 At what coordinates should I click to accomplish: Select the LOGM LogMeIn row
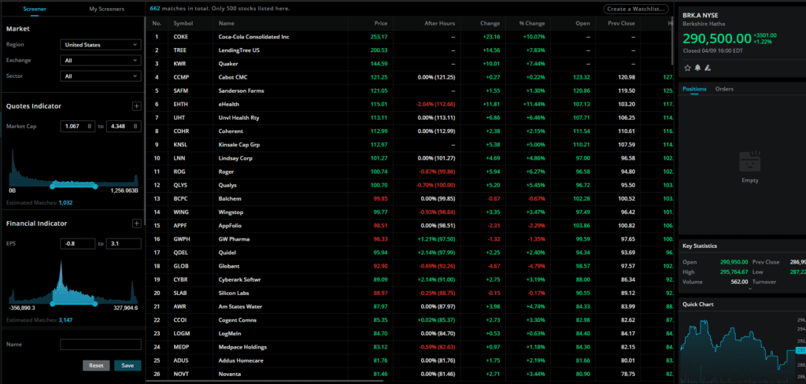coord(409,334)
